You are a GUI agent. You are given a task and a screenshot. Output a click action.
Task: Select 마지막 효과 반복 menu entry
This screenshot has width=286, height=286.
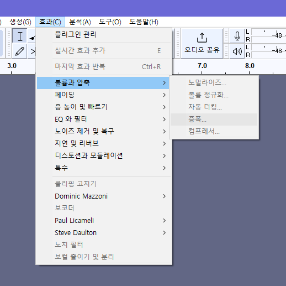coord(103,66)
